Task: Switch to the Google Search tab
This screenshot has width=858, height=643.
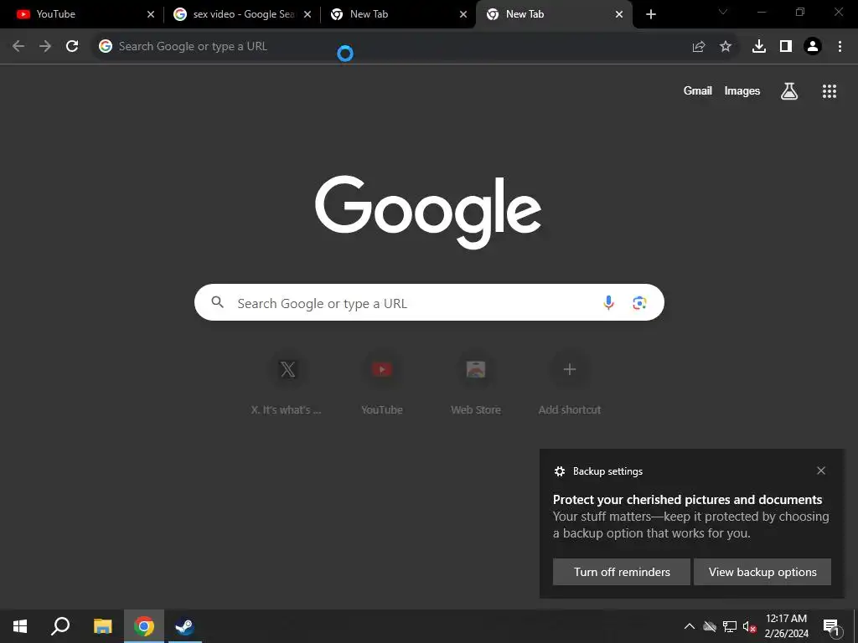Action: coord(240,14)
